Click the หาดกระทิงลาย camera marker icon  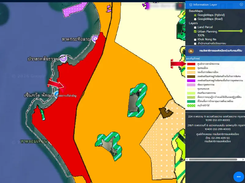click(x=95, y=38)
